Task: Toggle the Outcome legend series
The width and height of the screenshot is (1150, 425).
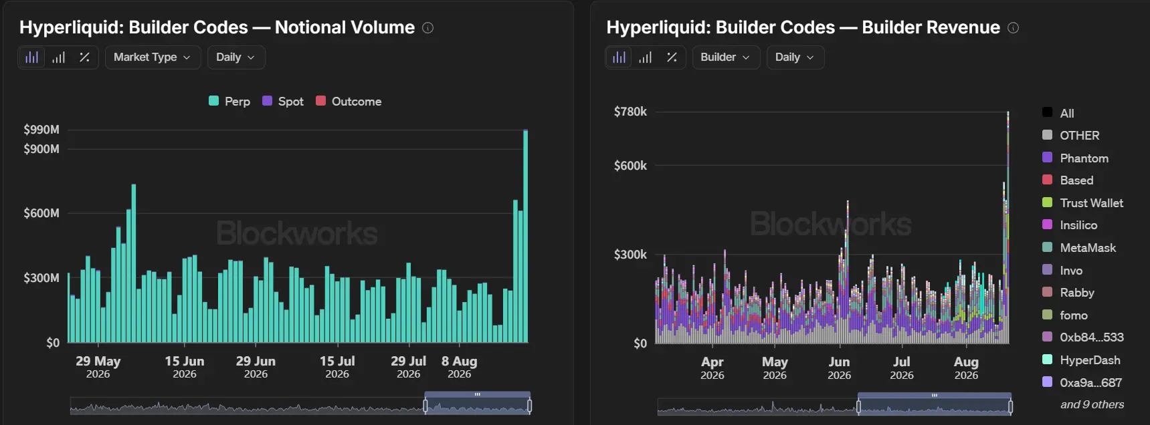Action: click(x=349, y=102)
